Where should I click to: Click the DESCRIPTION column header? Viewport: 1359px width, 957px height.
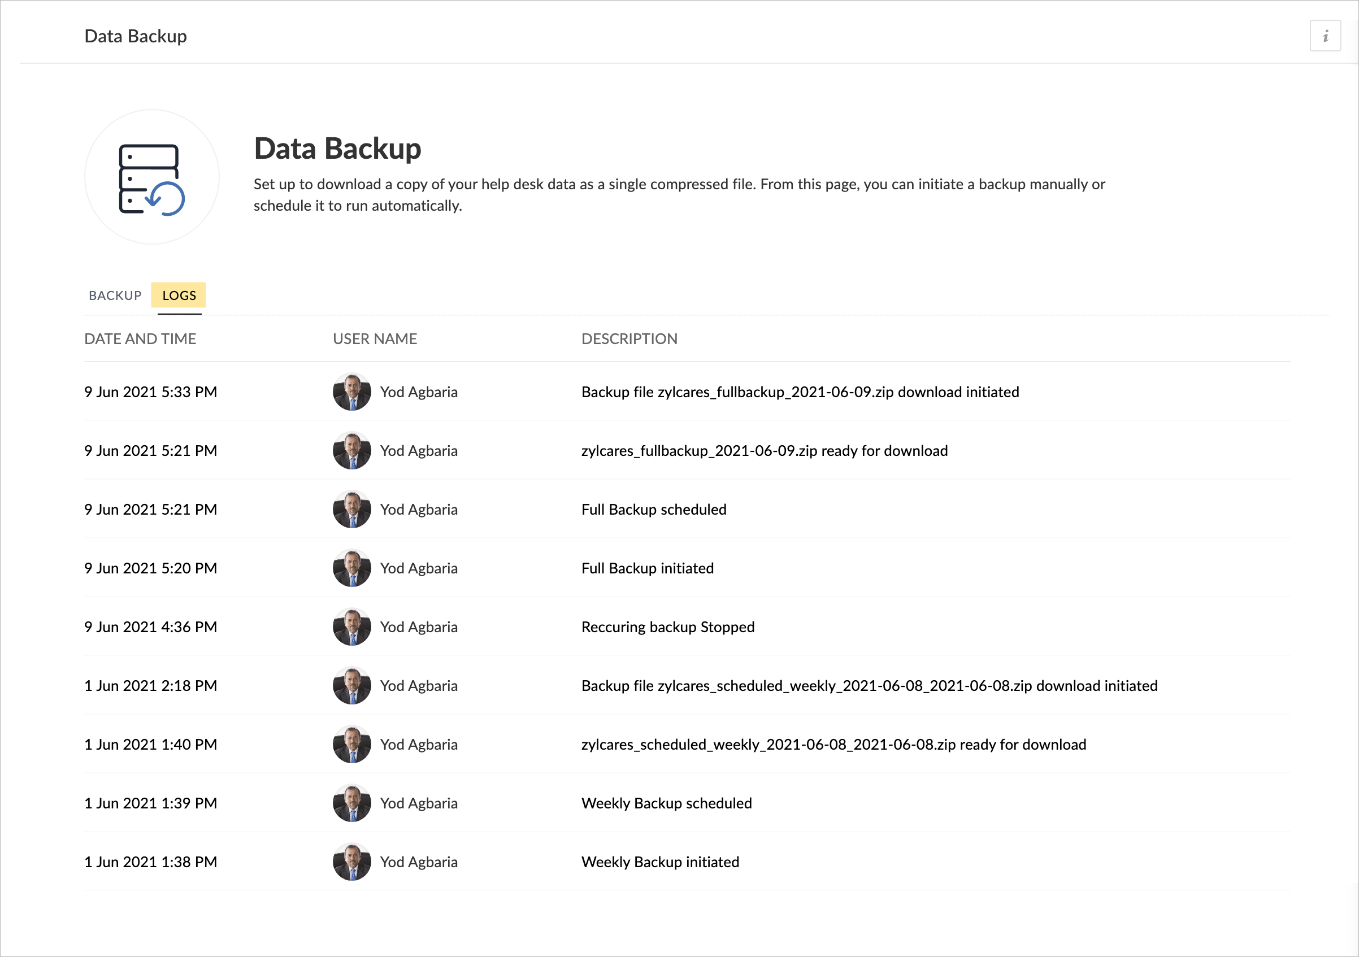coord(629,338)
